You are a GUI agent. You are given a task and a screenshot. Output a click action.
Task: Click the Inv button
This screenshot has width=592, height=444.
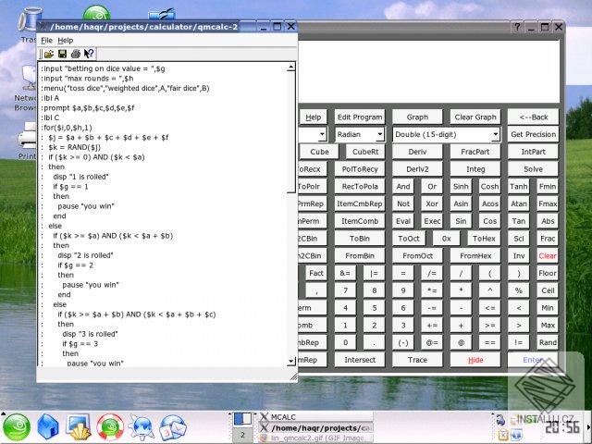(519, 256)
